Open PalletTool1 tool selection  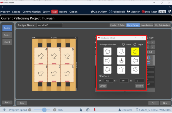pyautogui.click(x=117, y=12)
